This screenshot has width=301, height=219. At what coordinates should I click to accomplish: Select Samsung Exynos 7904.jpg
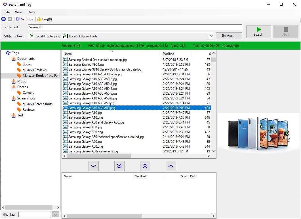point(86,64)
